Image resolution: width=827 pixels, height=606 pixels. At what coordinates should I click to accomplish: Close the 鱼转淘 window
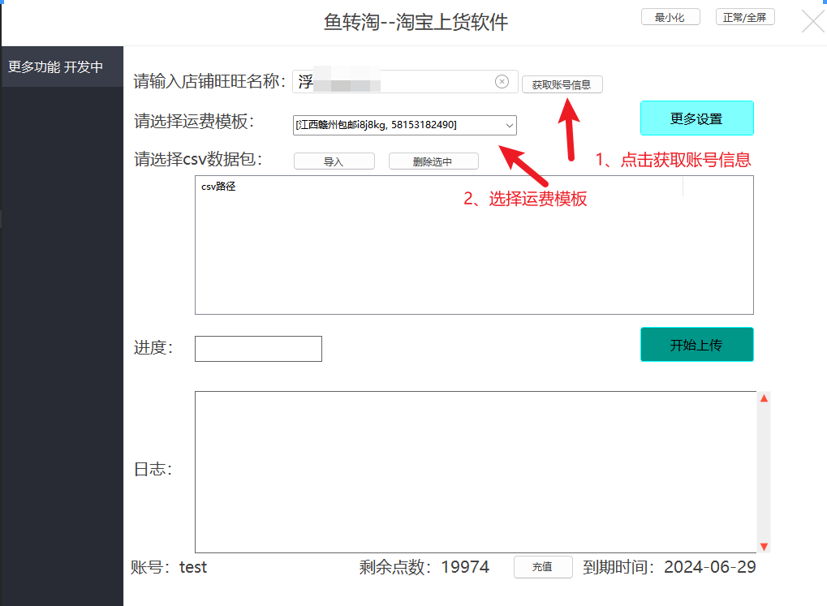click(812, 22)
